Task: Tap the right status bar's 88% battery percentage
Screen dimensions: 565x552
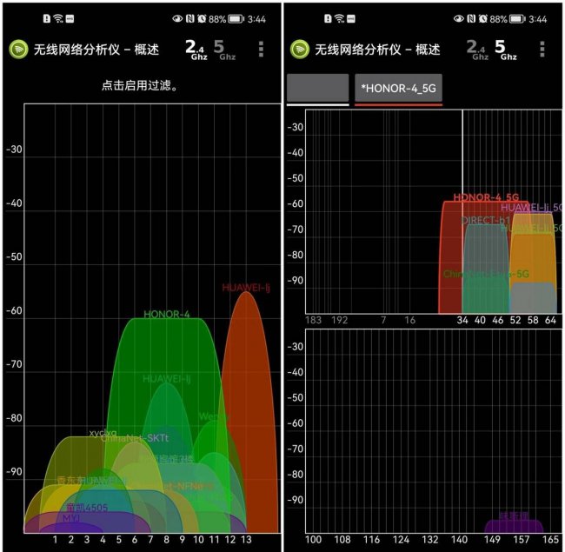Action: pos(498,19)
